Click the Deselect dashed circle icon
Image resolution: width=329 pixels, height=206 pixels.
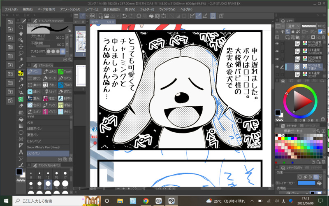click(139, 16)
